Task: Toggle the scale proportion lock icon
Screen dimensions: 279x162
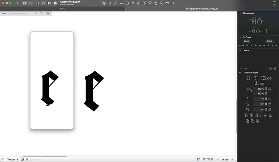Action: click(x=250, y=91)
